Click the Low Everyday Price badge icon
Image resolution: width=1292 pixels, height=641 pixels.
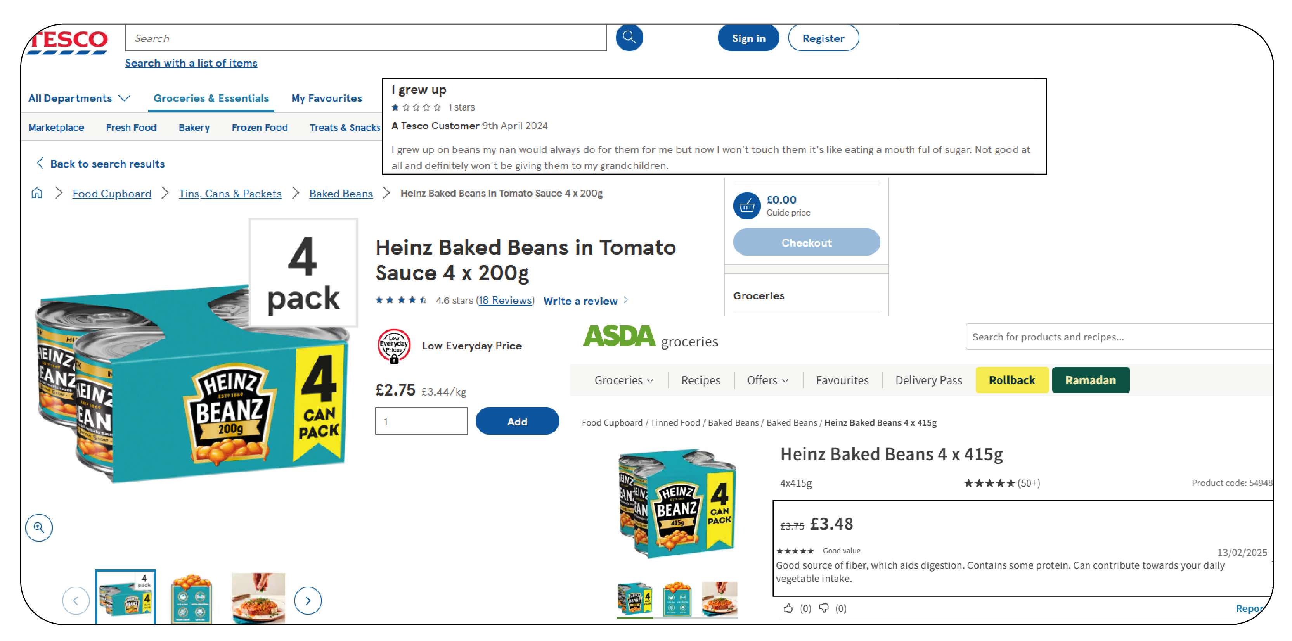coord(394,345)
